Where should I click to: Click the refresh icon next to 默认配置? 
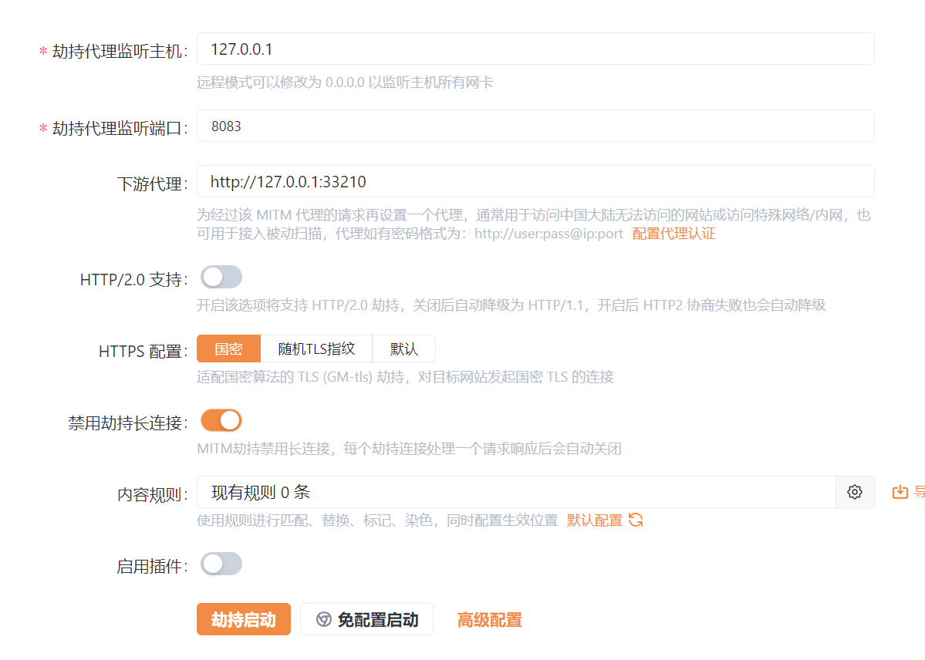coord(636,520)
